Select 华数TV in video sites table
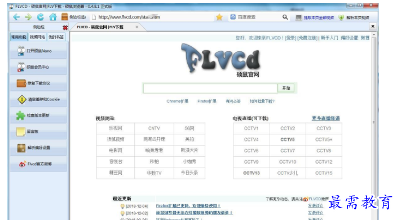The width and height of the screenshot is (397, 220). pos(154,173)
